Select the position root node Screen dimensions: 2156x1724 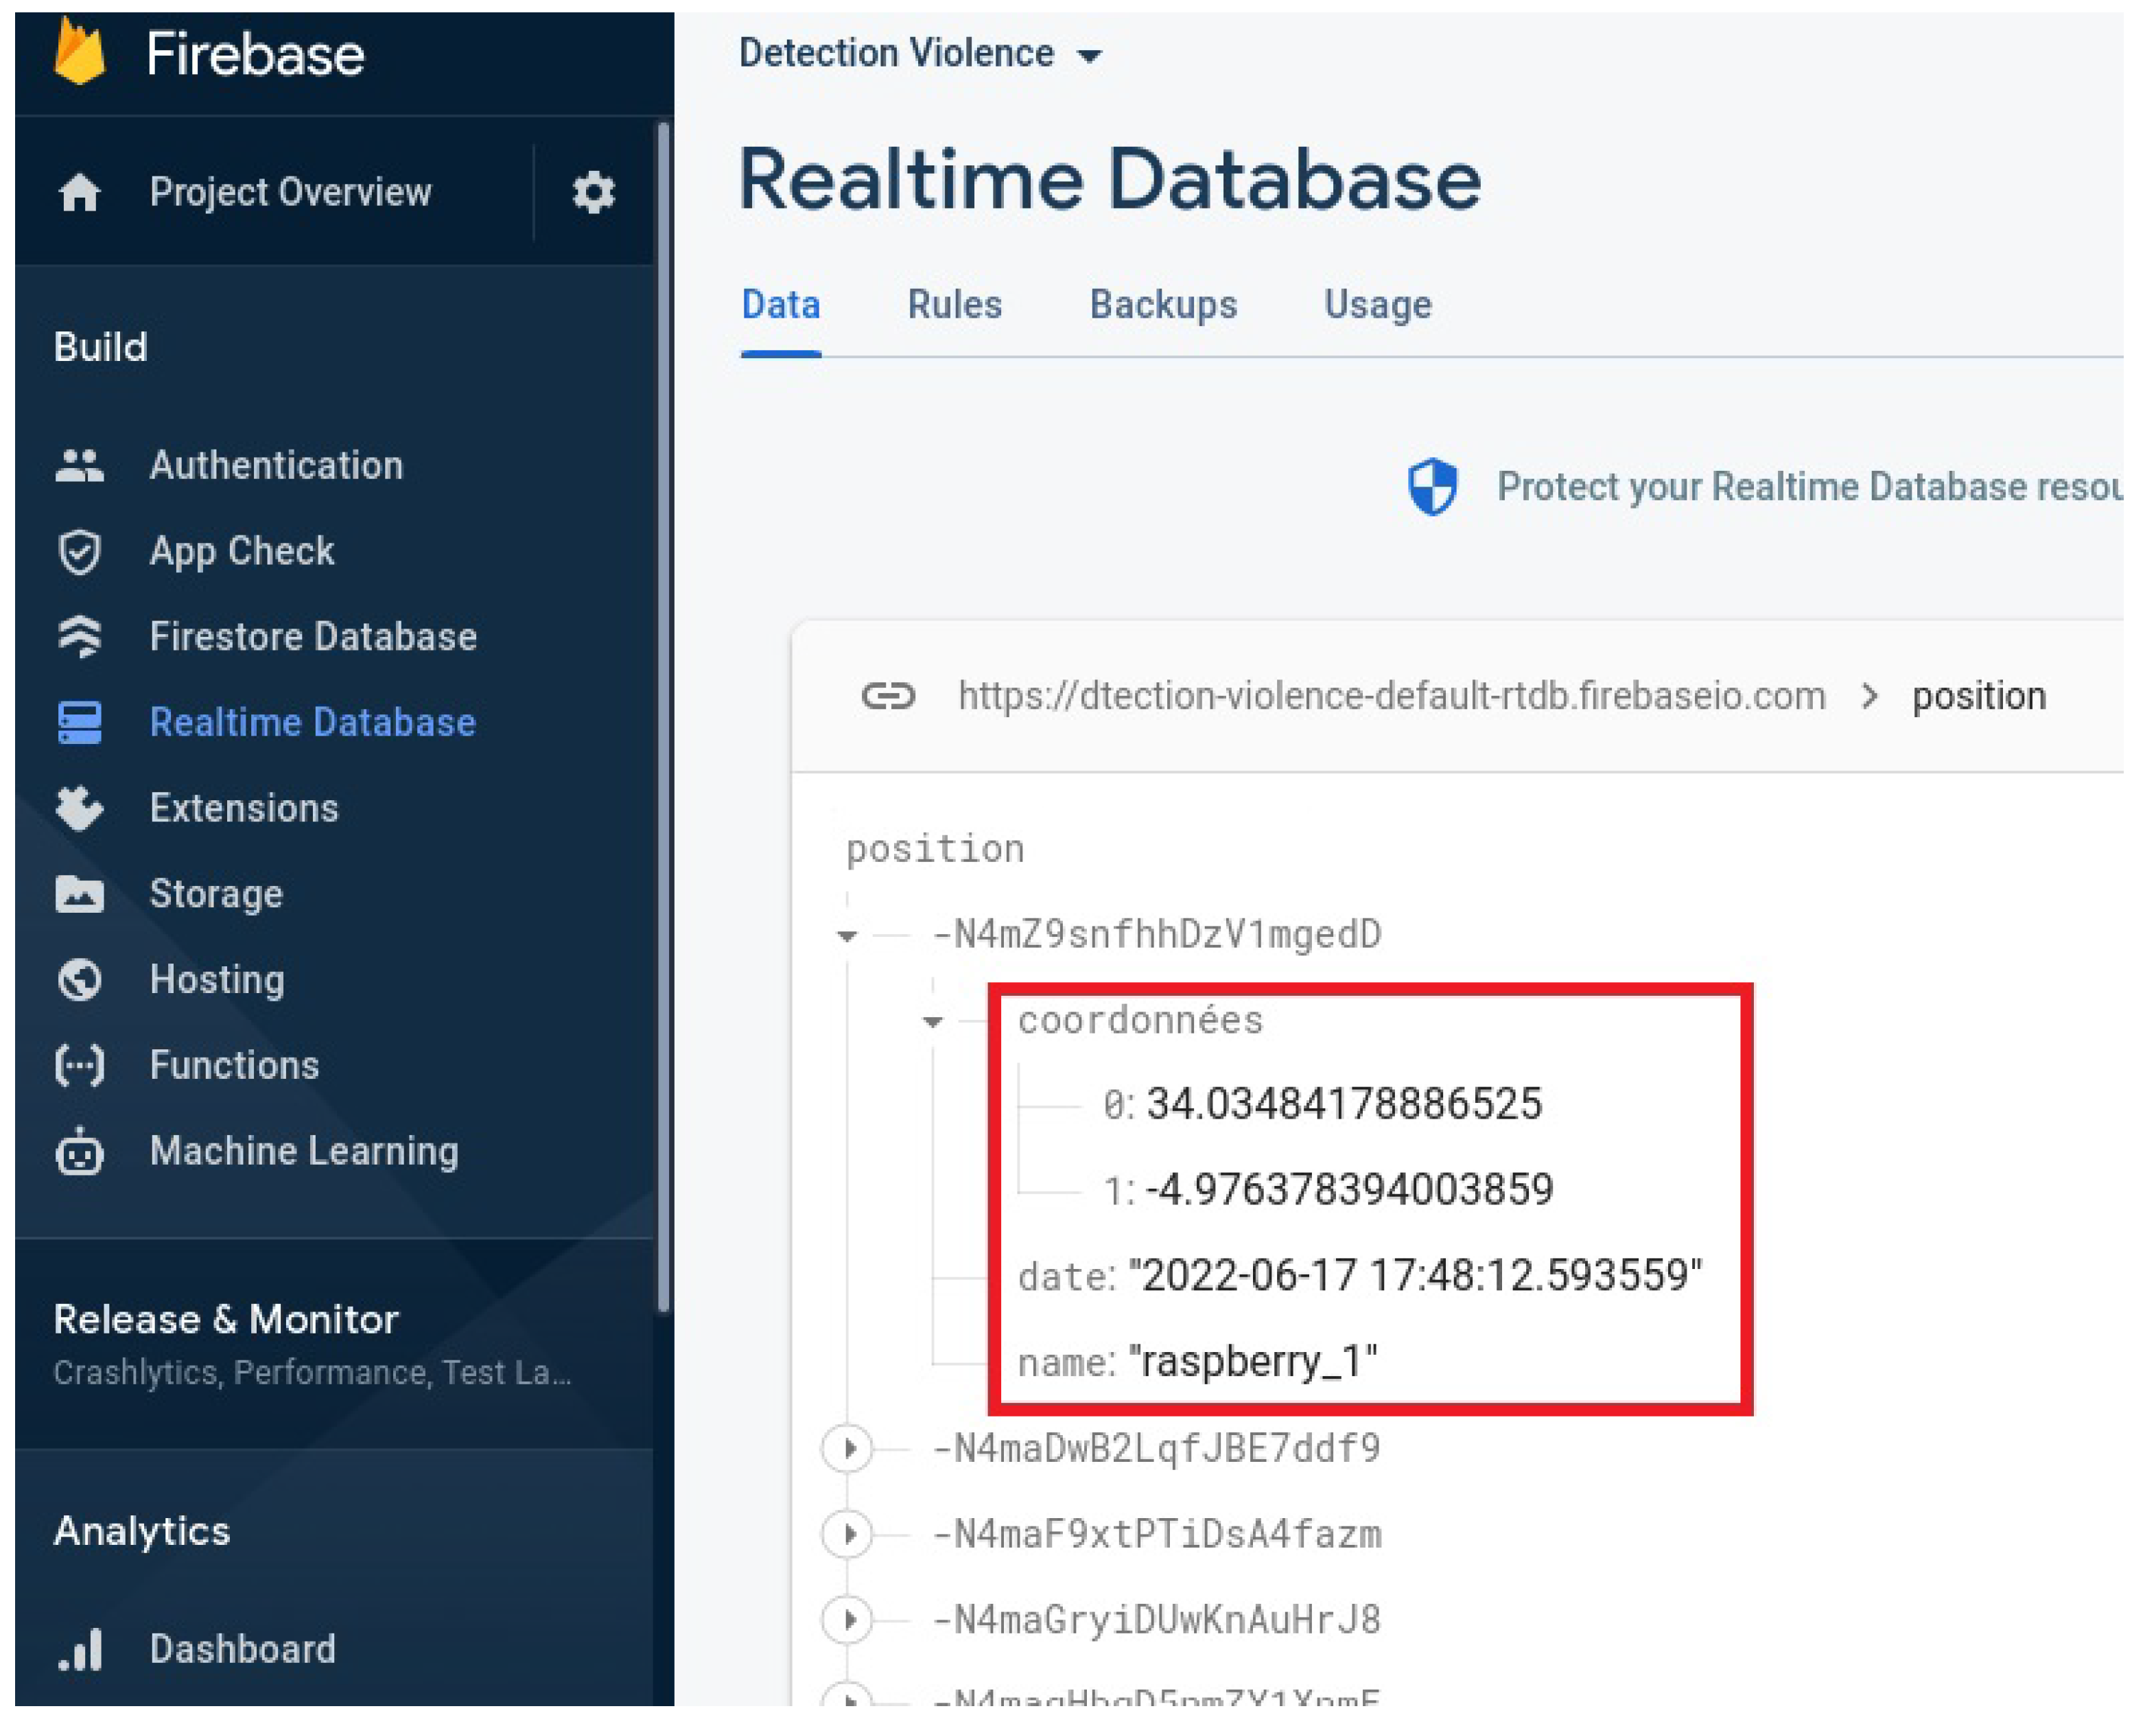click(x=935, y=850)
